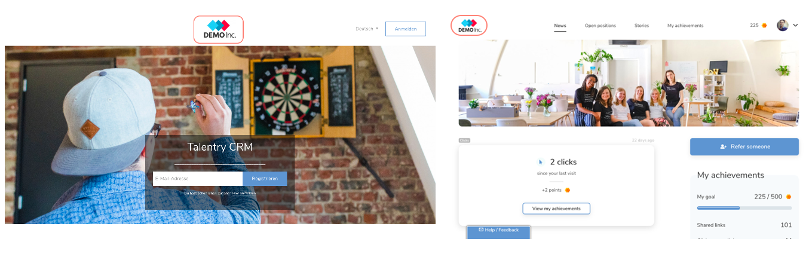This screenshot has width=809, height=254.
Task: Open the Open positions tab
Action: click(x=600, y=26)
